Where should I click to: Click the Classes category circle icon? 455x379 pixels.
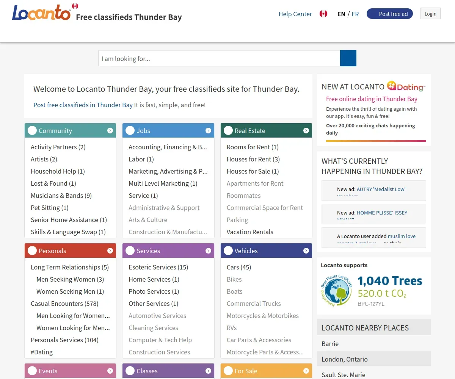coord(130,371)
